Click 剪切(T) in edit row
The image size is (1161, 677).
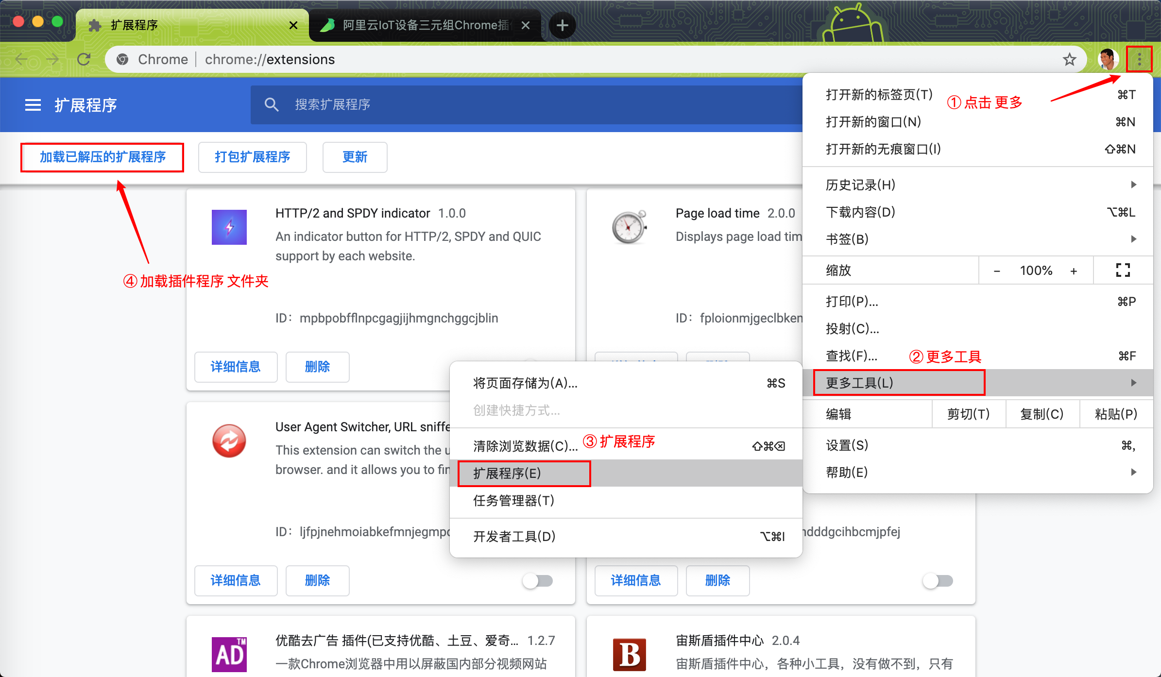coord(969,414)
